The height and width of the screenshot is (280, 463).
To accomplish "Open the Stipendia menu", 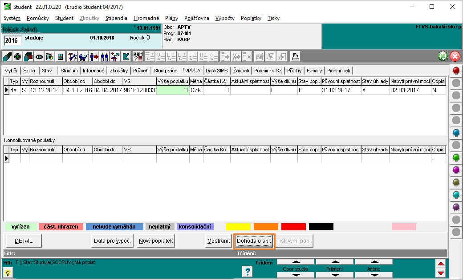I will 116,18.
